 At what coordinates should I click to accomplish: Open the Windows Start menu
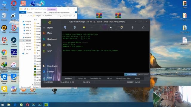[x=2, y=105]
